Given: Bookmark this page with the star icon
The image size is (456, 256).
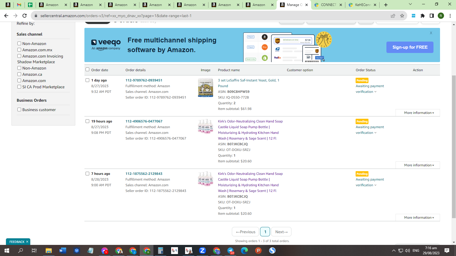Looking at the screenshot, I should coord(402,16).
